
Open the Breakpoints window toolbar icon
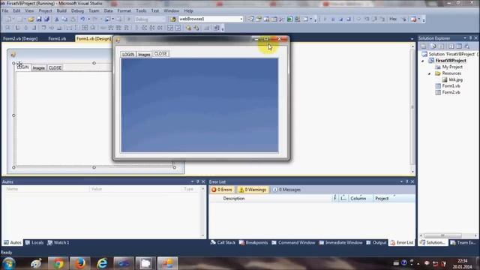tap(413, 19)
